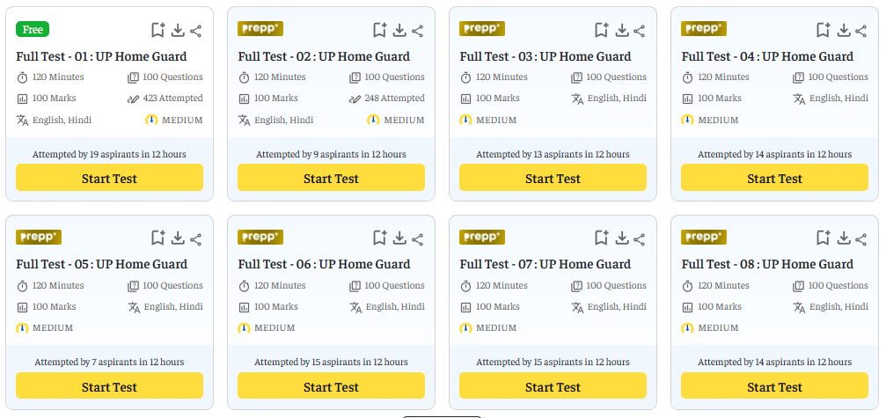Share Full Test - 01 card
The height and width of the screenshot is (418, 886).
pos(196,31)
